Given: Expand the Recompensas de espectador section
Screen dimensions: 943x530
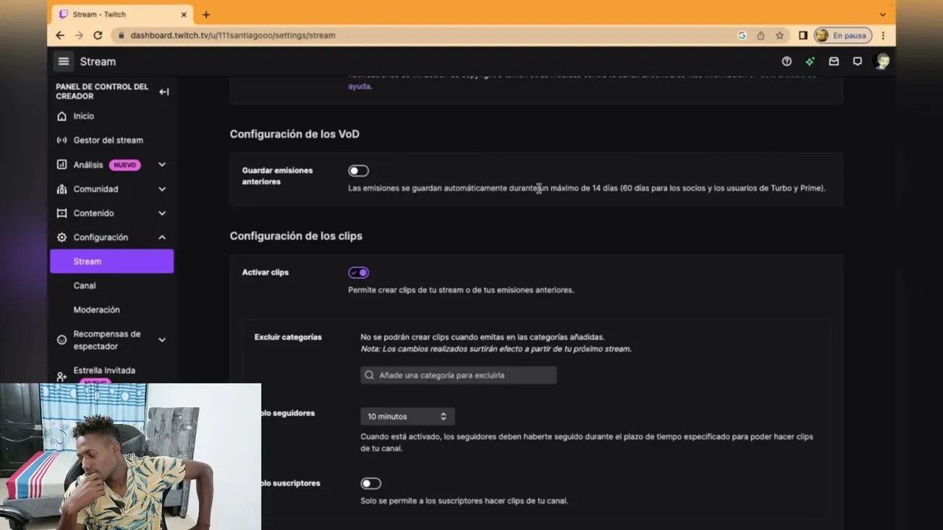Looking at the screenshot, I should point(162,340).
